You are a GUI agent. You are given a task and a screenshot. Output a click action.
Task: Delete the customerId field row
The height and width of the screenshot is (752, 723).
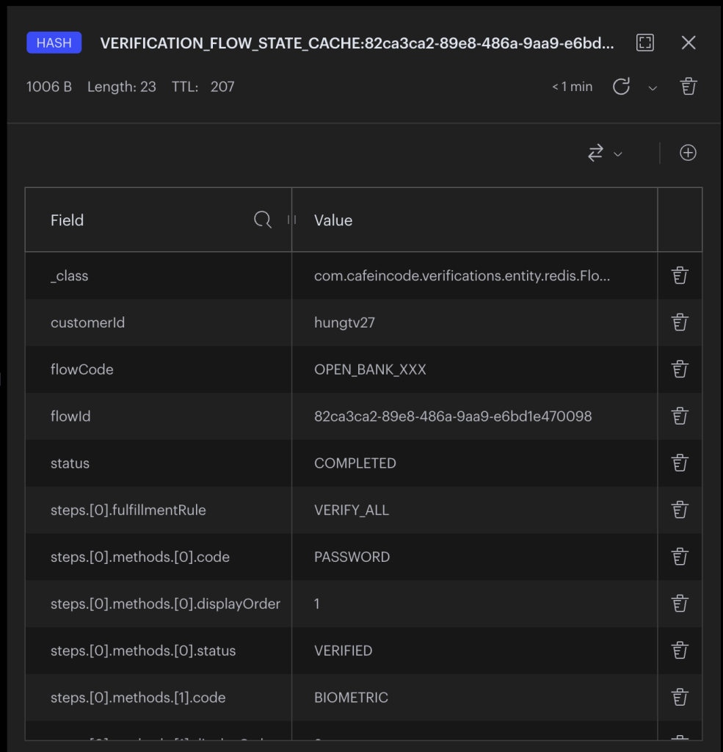(680, 322)
